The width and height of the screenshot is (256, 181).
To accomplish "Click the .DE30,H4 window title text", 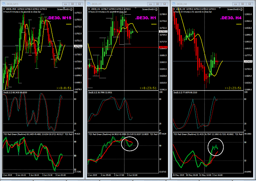I will [x=182, y=4].
